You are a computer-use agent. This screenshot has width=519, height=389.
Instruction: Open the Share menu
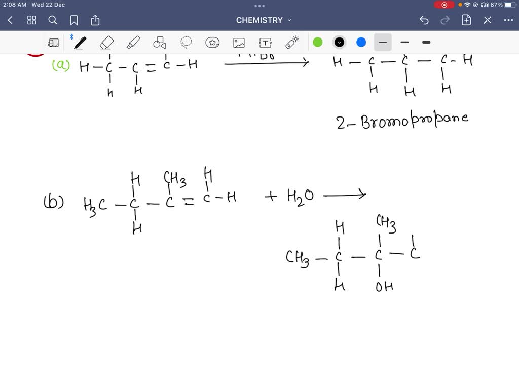coord(95,20)
